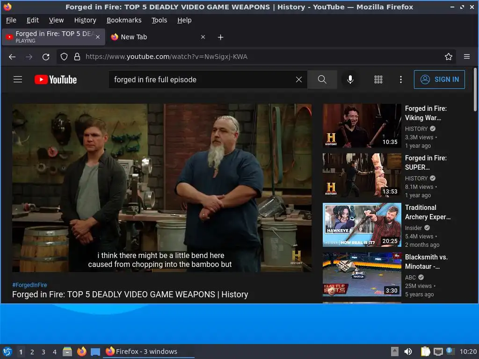479x359 pixels.
Task: Click the YouTube search magnifier button
Action: coord(322,79)
